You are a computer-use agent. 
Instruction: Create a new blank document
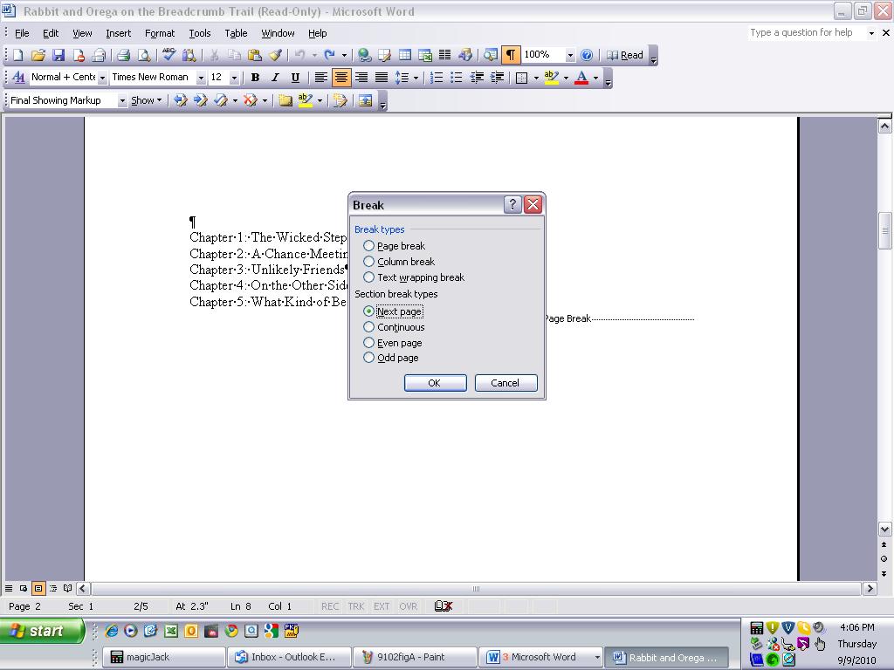pos(17,55)
